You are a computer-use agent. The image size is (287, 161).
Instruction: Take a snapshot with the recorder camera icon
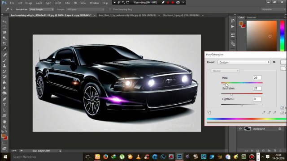tap(178, 2)
